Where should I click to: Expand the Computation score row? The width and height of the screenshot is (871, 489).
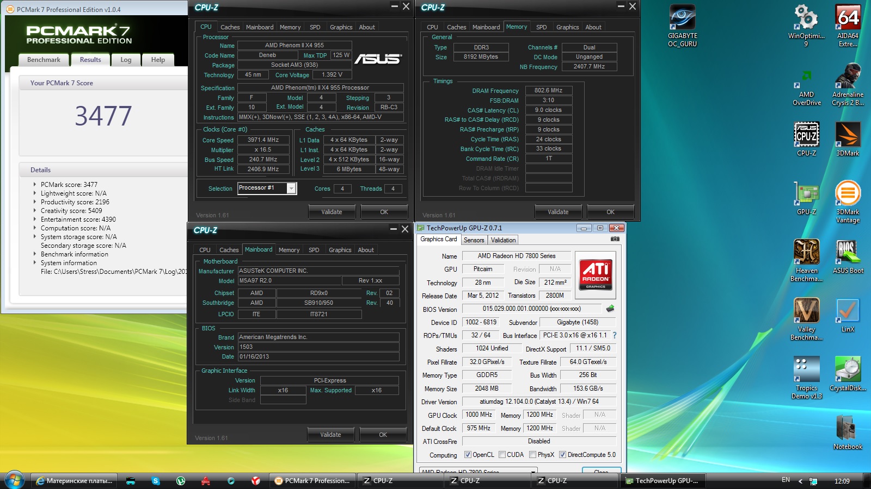pyautogui.click(x=35, y=228)
